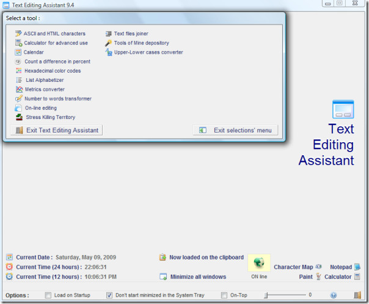
Task: Enable the Load on Startup checkbox
Action: point(48,295)
